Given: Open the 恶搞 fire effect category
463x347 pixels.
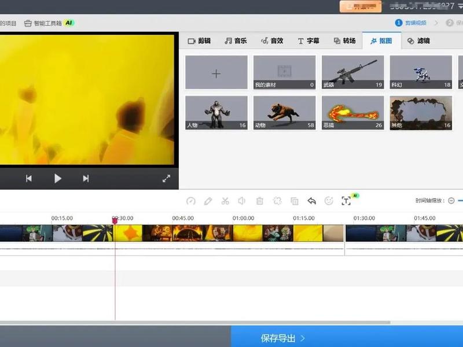Looking at the screenshot, I should pyautogui.click(x=353, y=113).
